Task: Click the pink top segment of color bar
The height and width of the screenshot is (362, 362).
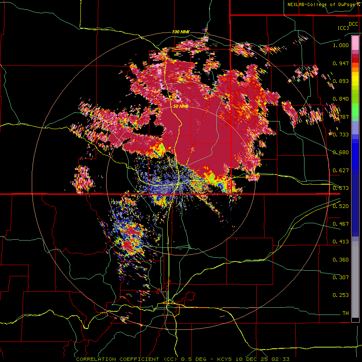Action: coord(355,43)
